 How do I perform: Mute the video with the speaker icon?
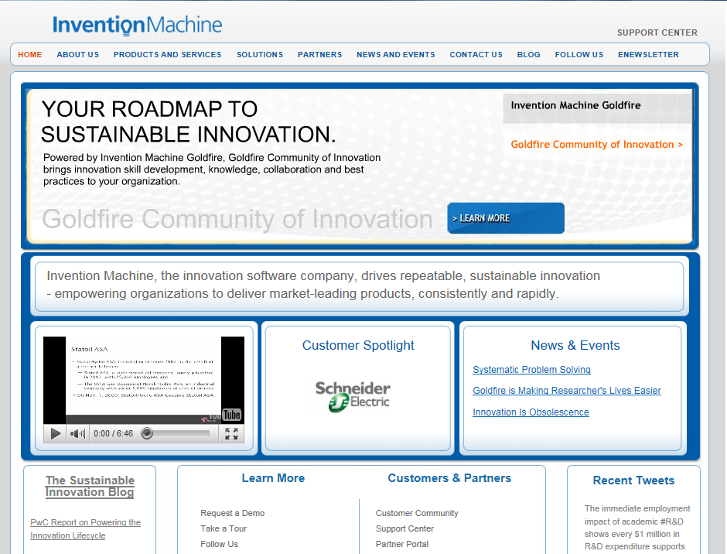77,434
